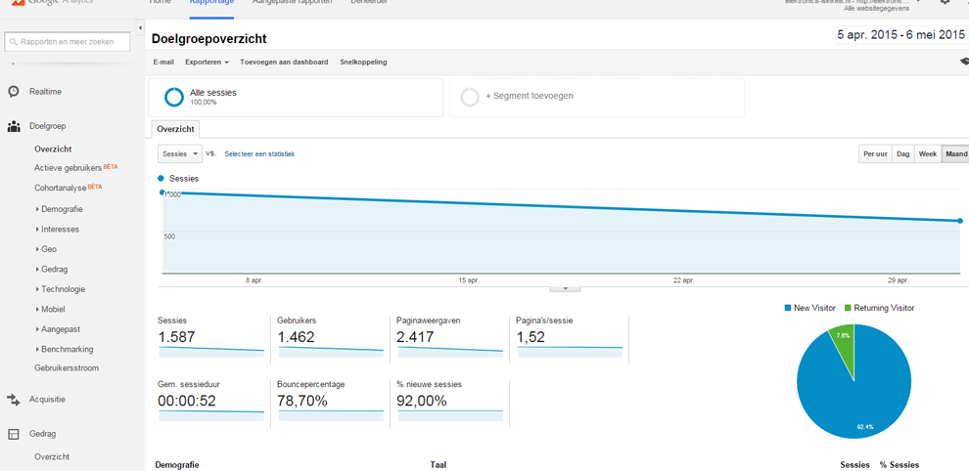Switch graph to Per uur
The image size is (969, 471).
(875, 154)
